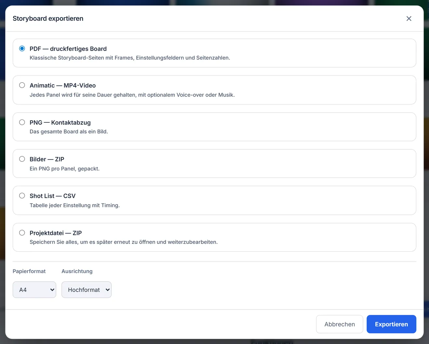
Task: Click the 'PNG — Kontaktabzug' heading
Action: [x=60, y=123]
